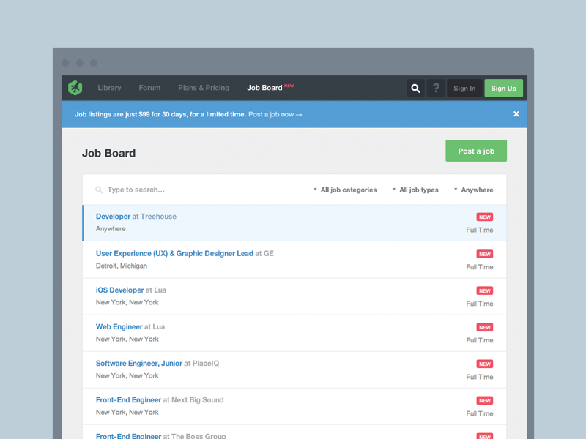Click the NEW badge on the Web Engineer listing
The image size is (586, 439).
pos(484,327)
